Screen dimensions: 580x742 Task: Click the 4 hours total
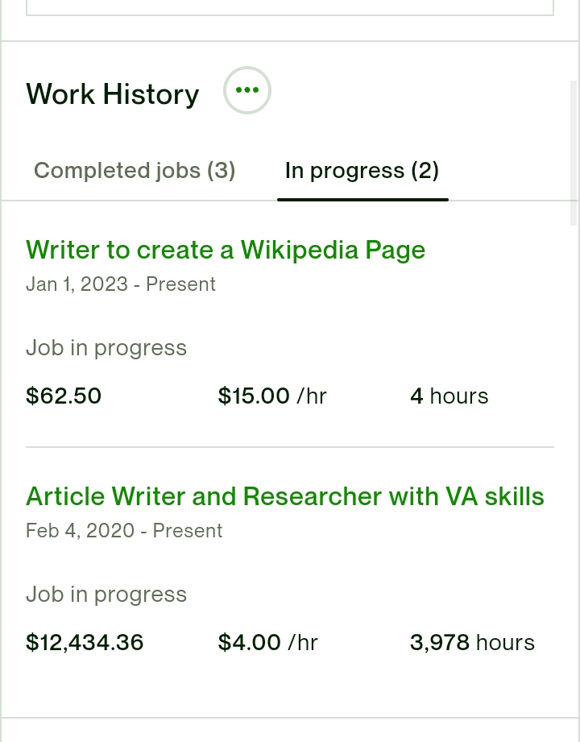point(449,396)
